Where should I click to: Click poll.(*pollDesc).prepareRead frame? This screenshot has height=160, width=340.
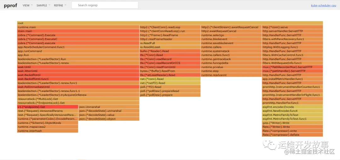170,91
